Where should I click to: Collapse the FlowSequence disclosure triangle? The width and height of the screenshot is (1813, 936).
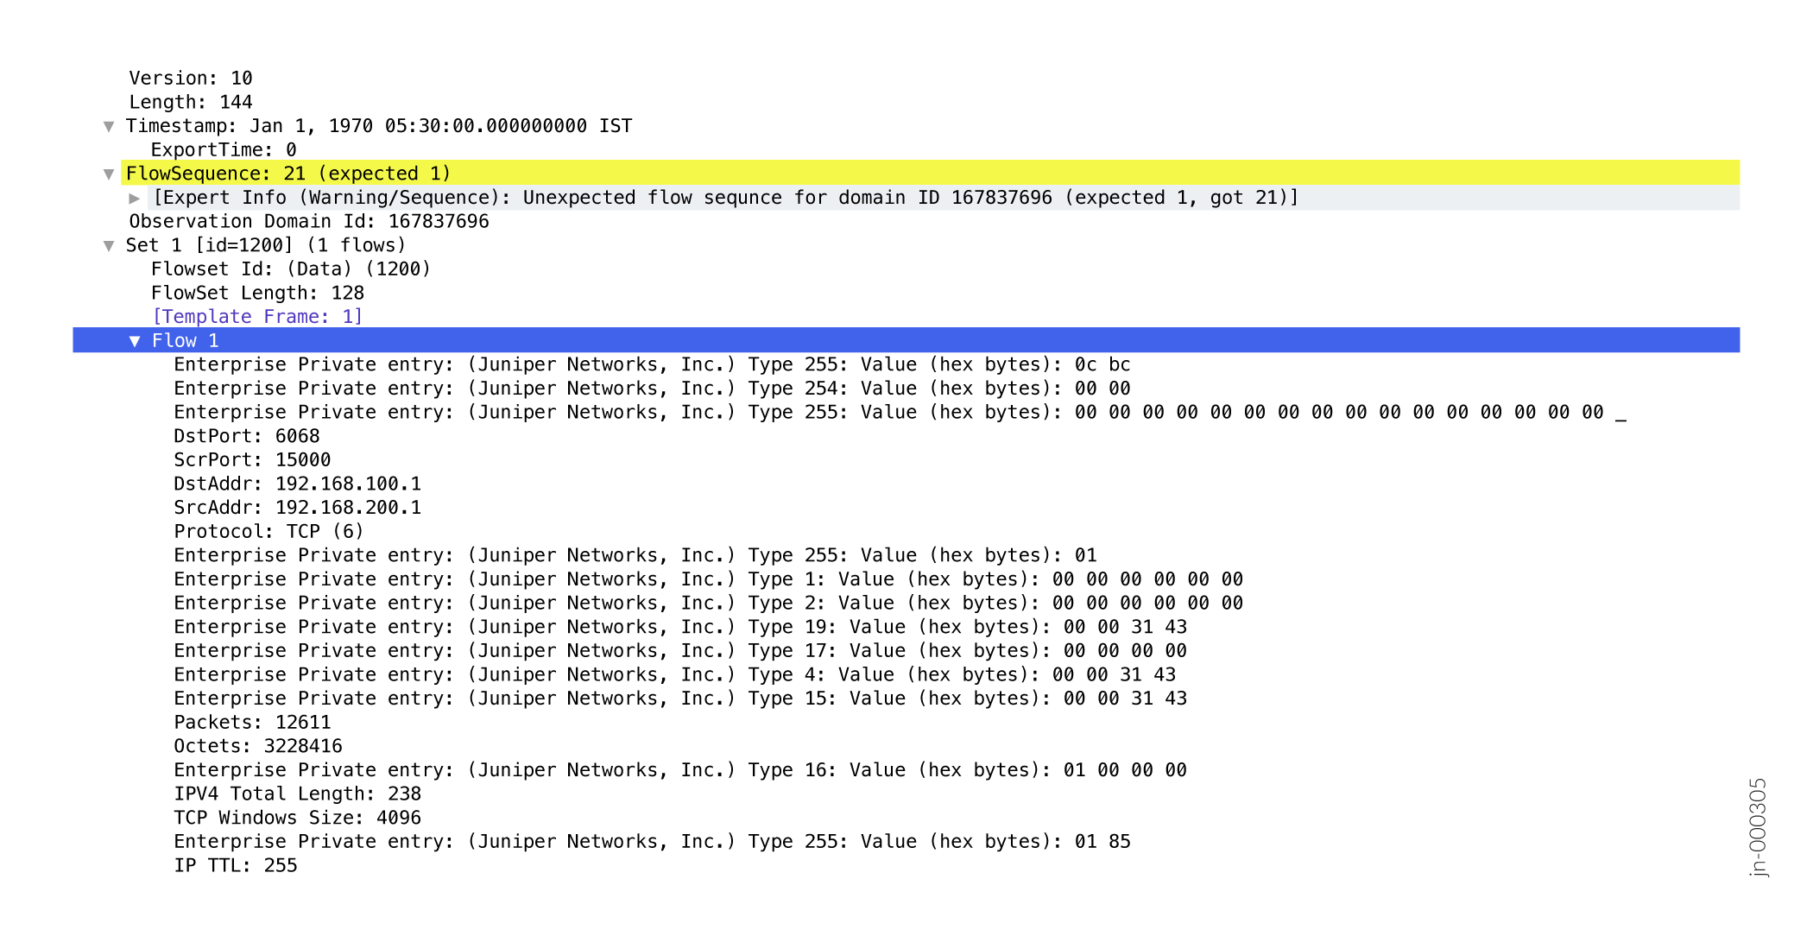click(109, 174)
